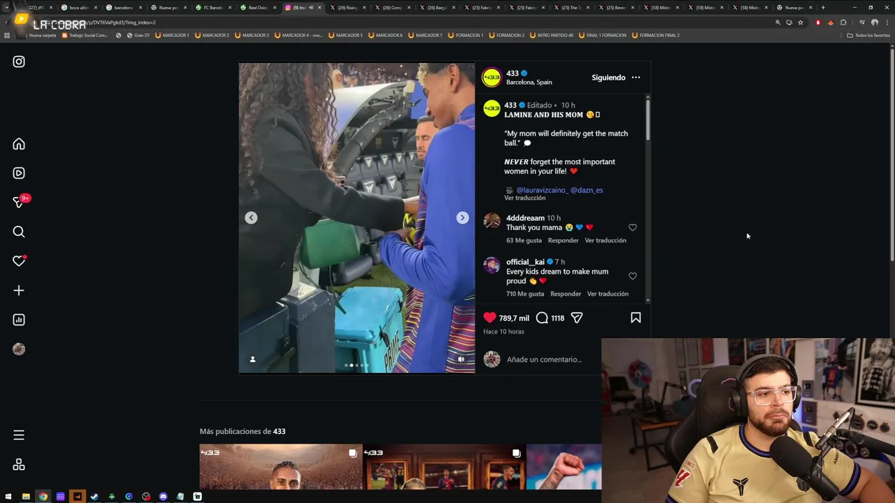Share the post with the send icon

(x=577, y=318)
